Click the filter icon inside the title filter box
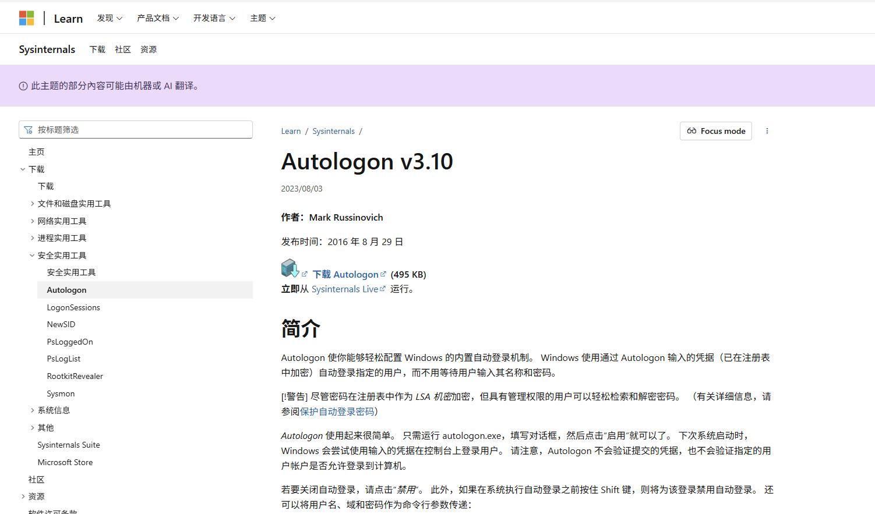Viewport: 875px width, 514px height. [28, 129]
